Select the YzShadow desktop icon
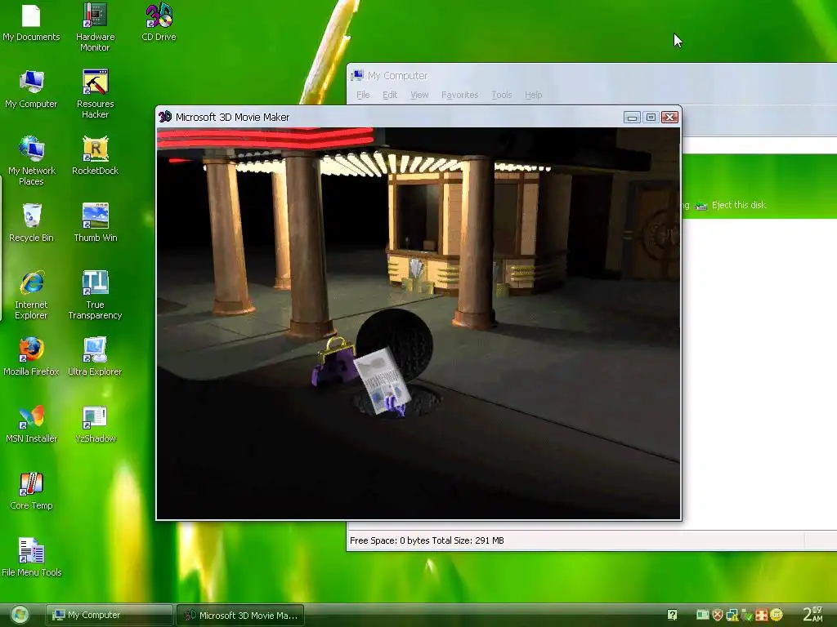837x627 pixels. pyautogui.click(x=95, y=424)
